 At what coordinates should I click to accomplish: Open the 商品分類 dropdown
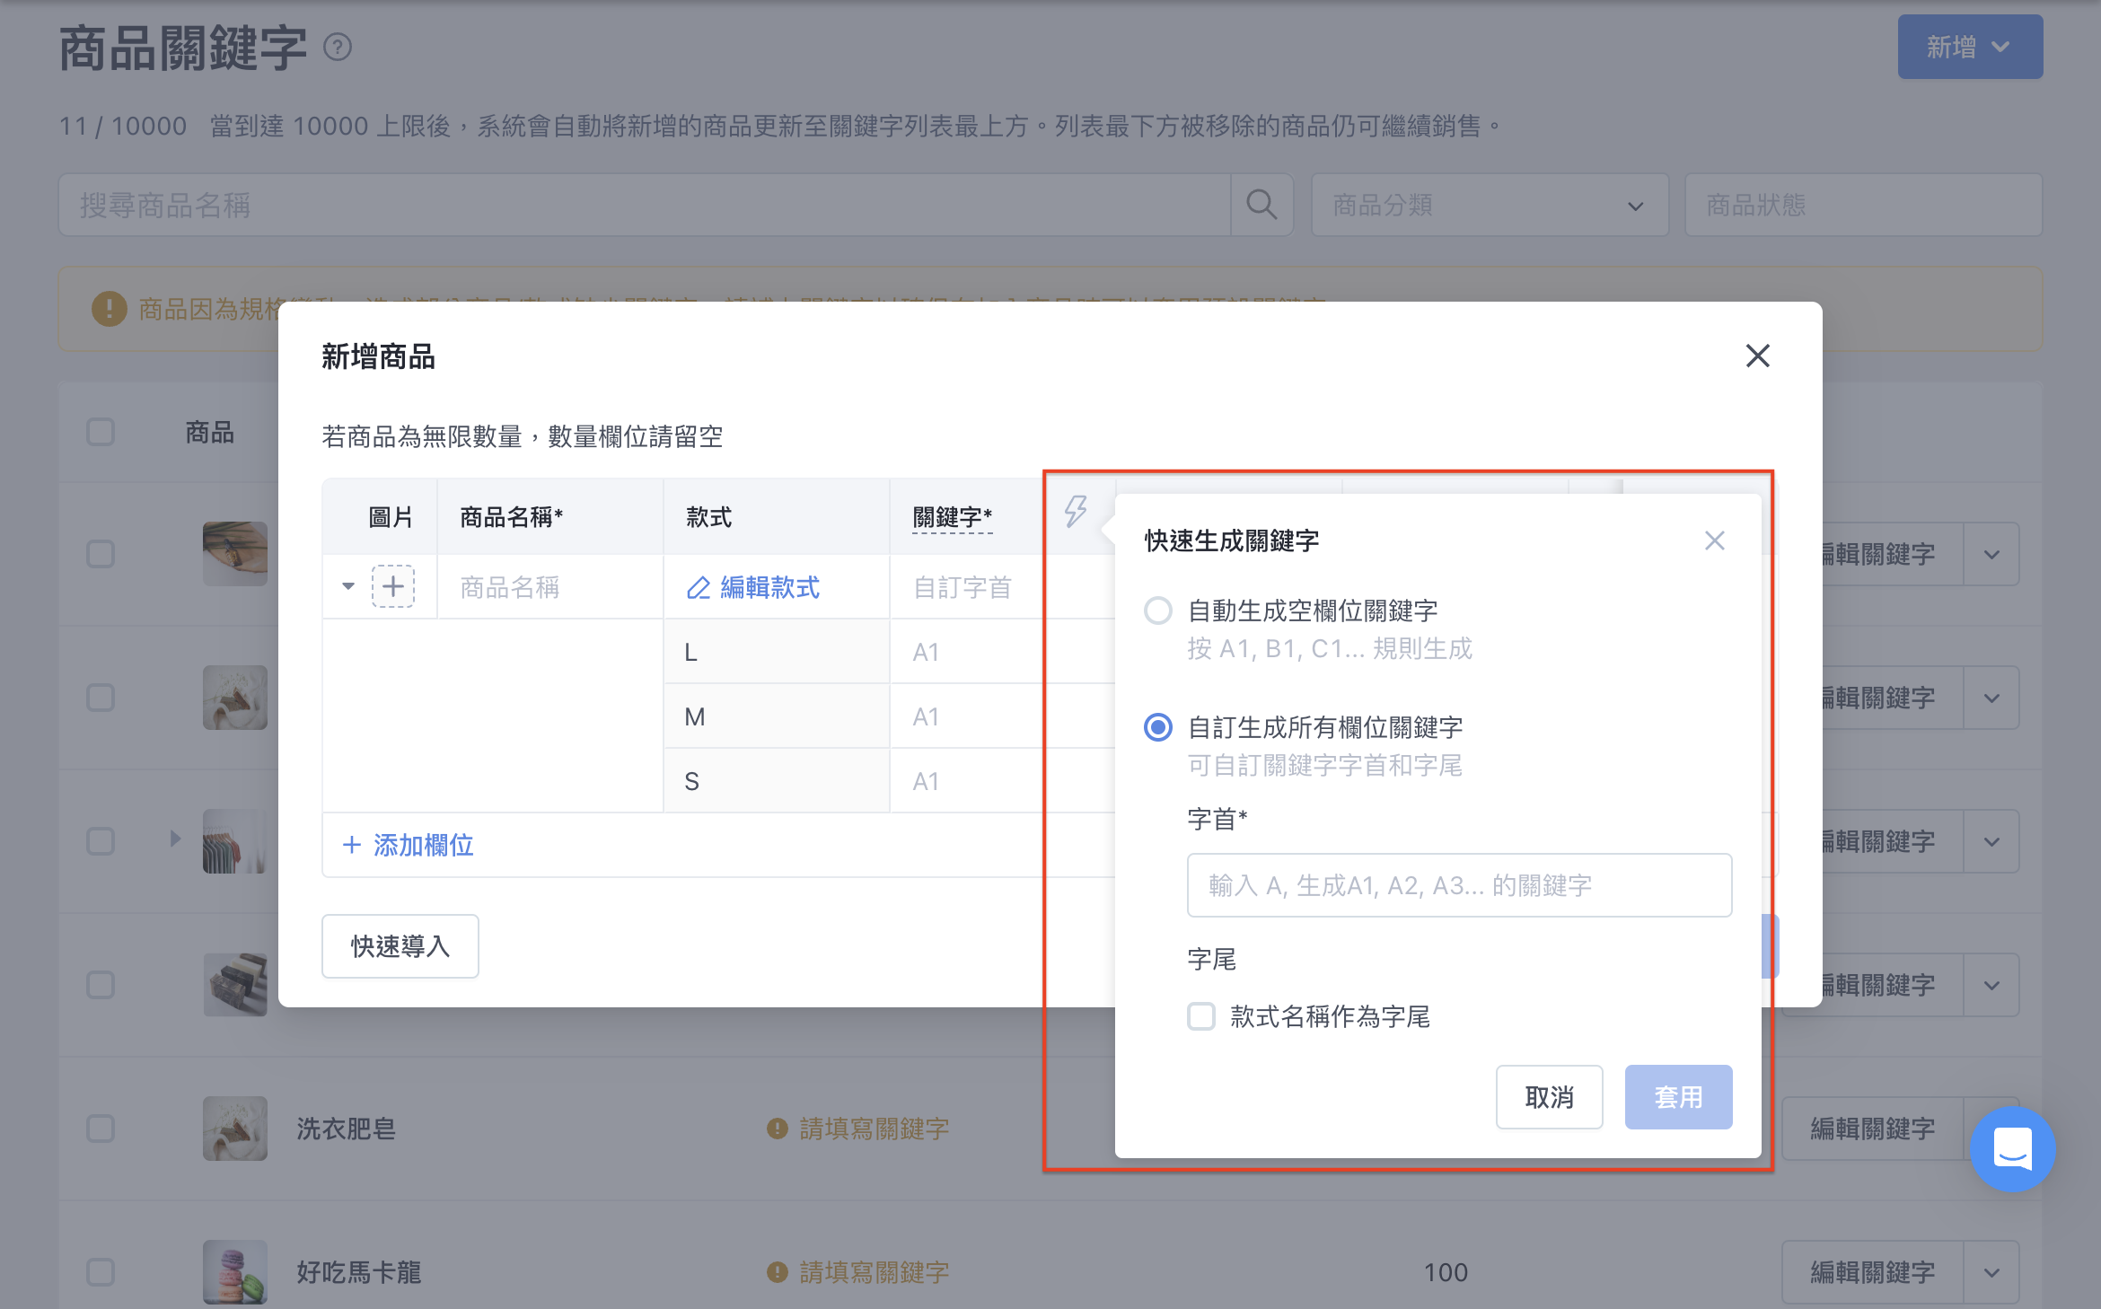point(1490,205)
